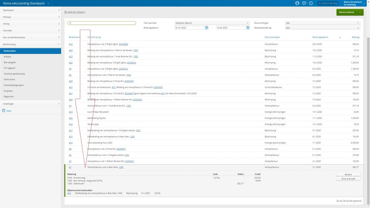Sort by Omschrijving column header
This screenshot has height=208, width=370.
point(94,37)
